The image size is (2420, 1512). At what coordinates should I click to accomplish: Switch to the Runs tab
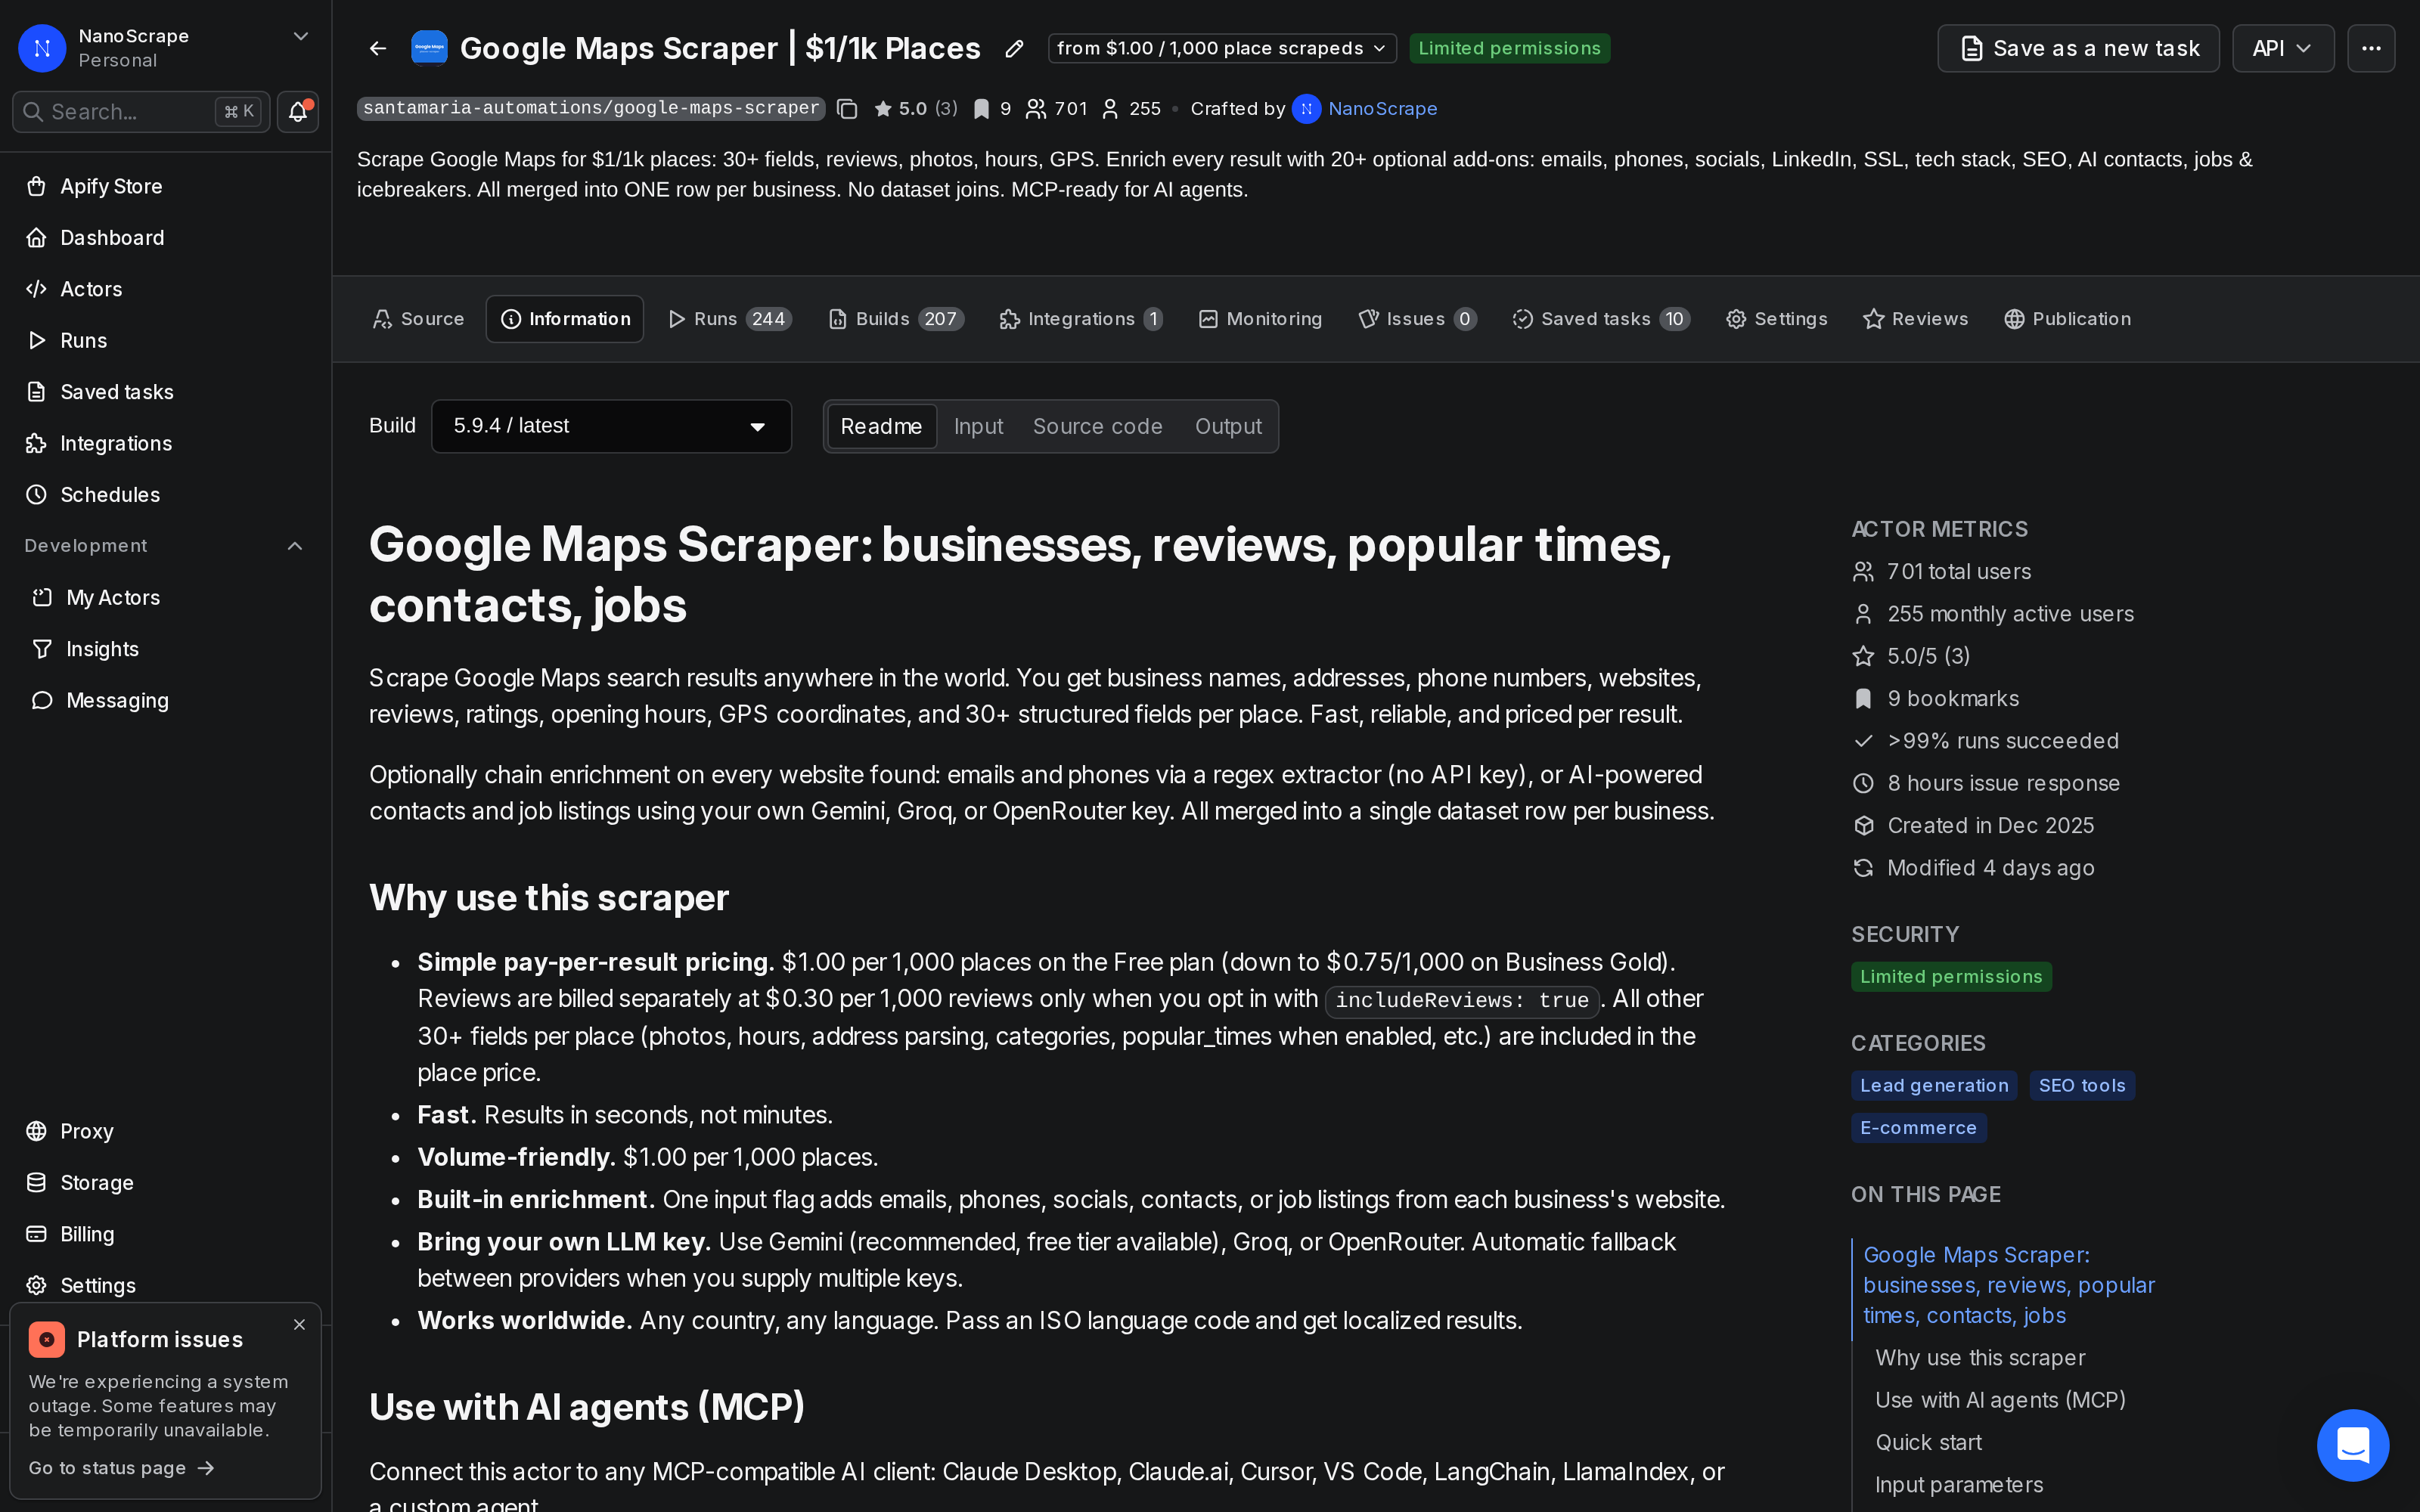[x=730, y=319]
